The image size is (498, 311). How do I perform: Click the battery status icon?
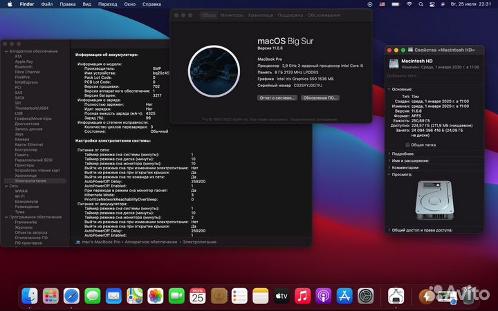pos(396,4)
